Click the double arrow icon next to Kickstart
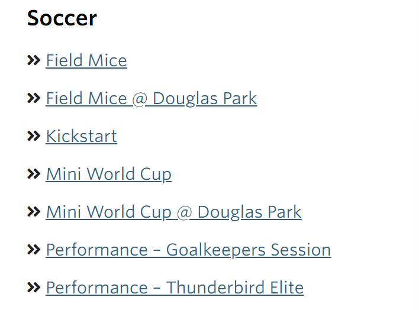The height and width of the screenshot is (310, 419). click(34, 136)
